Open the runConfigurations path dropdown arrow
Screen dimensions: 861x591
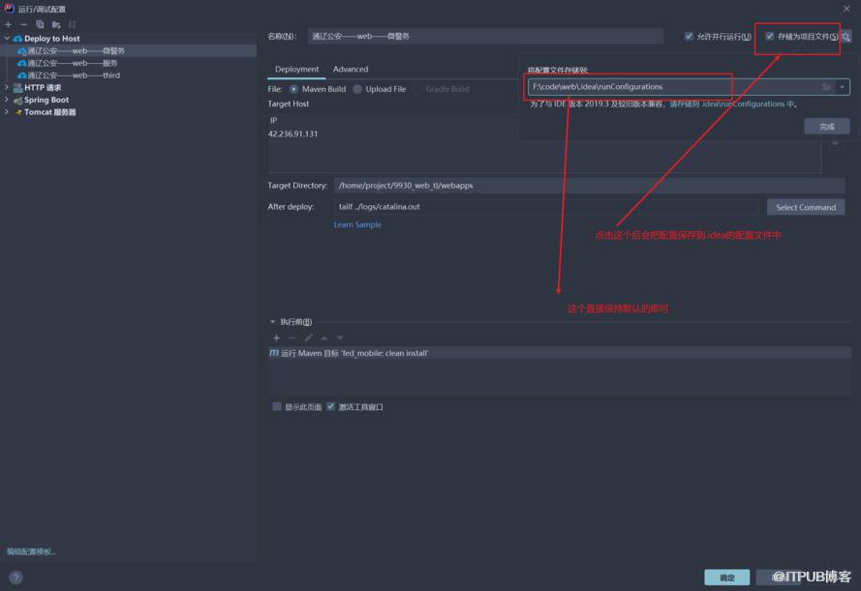click(842, 87)
